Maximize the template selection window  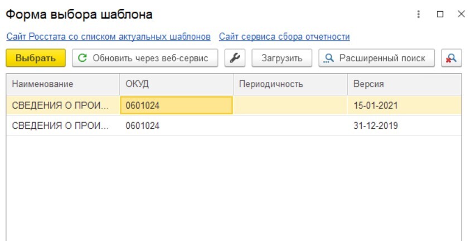coord(440,15)
